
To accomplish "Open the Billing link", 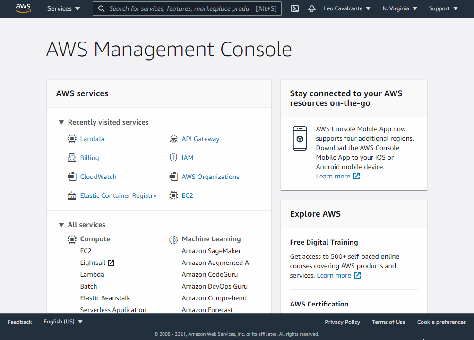I will click(x=89, y=158).
